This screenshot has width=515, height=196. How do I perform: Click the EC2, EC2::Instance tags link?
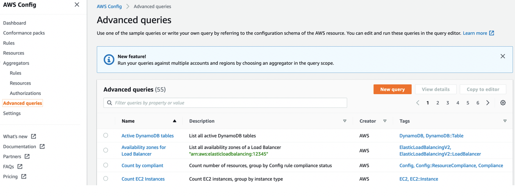419,179
